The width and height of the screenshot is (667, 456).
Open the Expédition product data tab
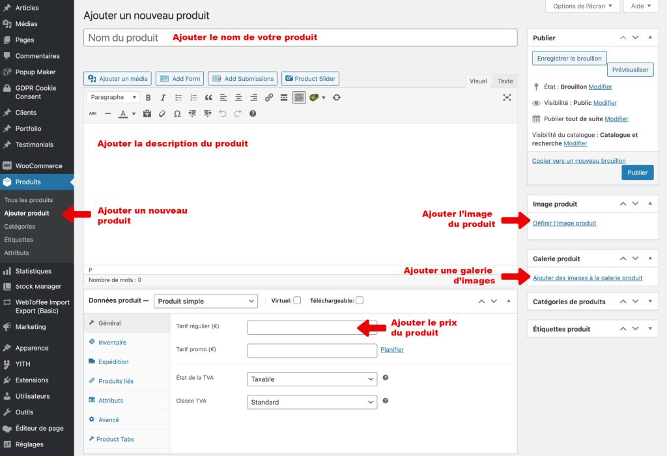tap(113, 362)
